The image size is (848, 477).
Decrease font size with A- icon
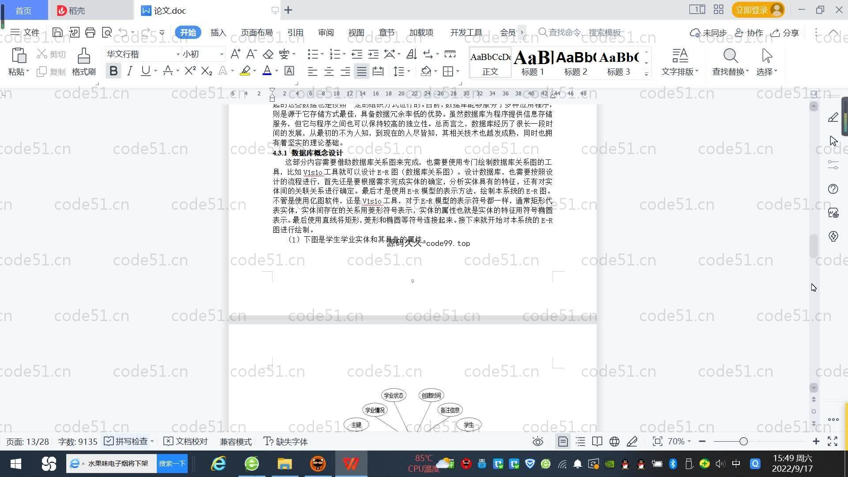251,54
